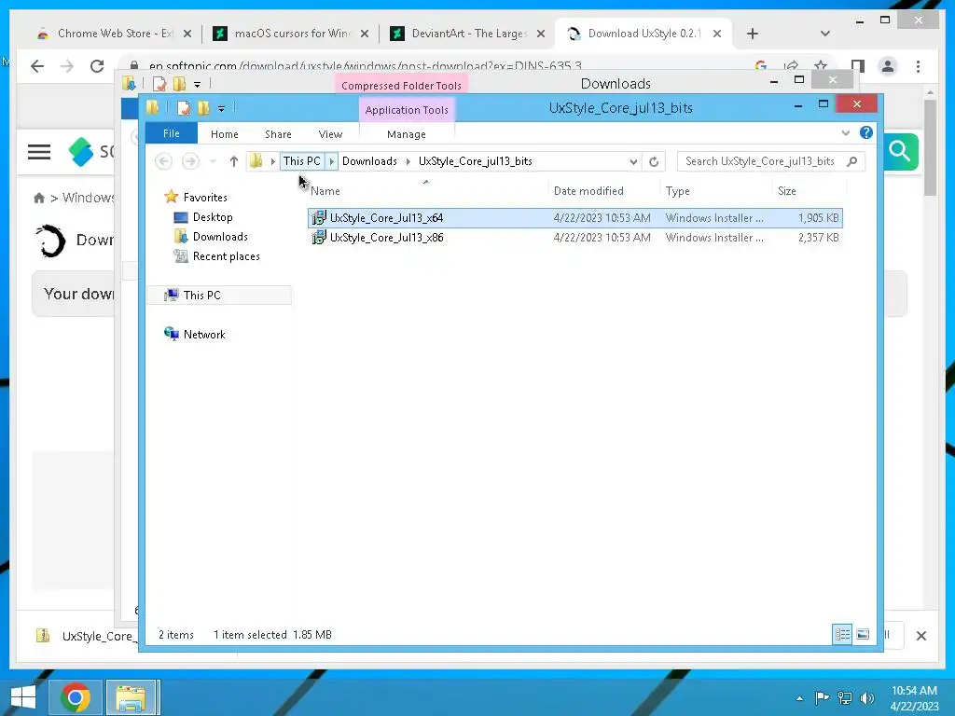The image size is (955, 716).
Task: Click Compressed Folder Tools tab in Downloads window
Action: coord(401,85)
